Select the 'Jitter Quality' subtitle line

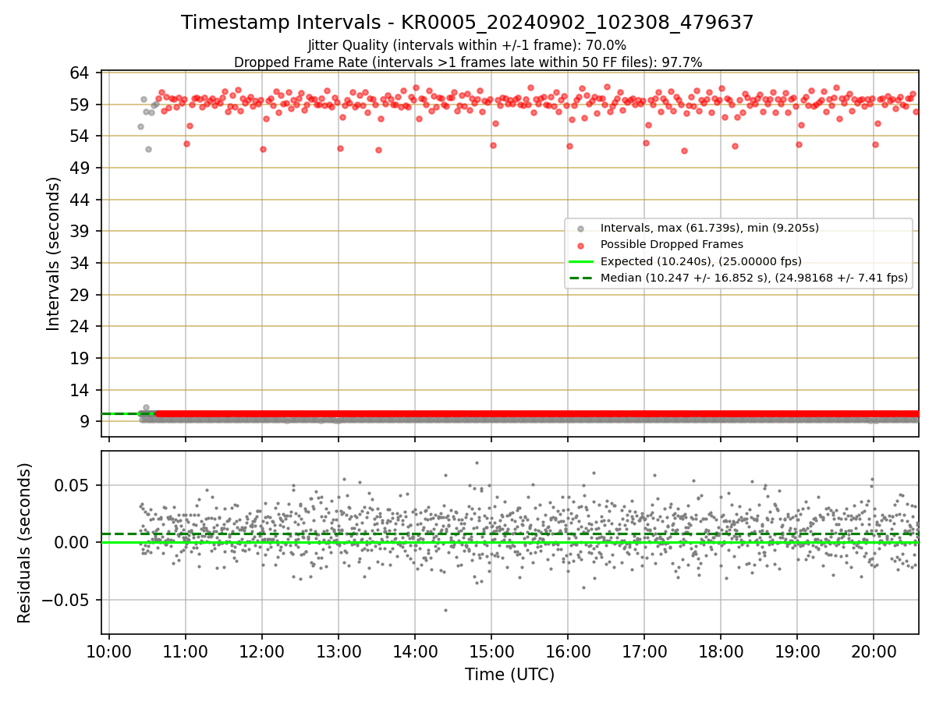coord(467,46)
